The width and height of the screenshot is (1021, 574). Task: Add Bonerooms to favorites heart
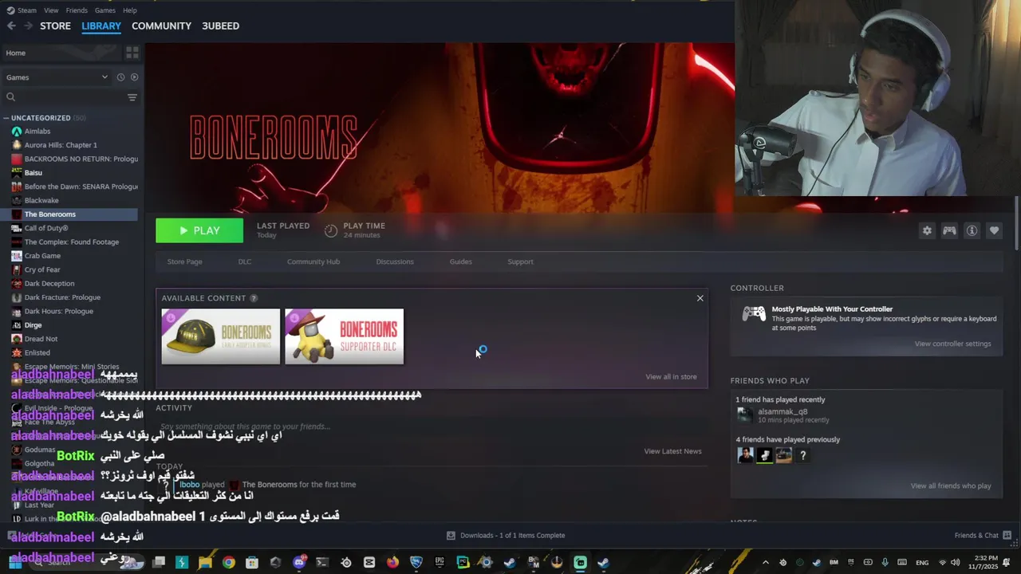[x=994, y=230]
